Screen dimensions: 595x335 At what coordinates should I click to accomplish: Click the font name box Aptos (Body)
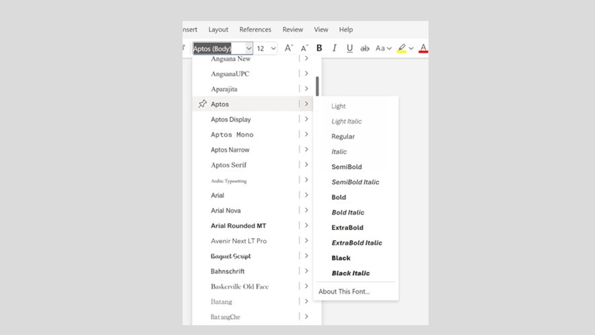pyautogui.click(x=219, y=49)
